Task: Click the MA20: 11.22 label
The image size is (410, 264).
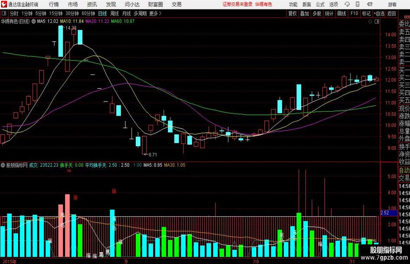Action: pos(97,21)
